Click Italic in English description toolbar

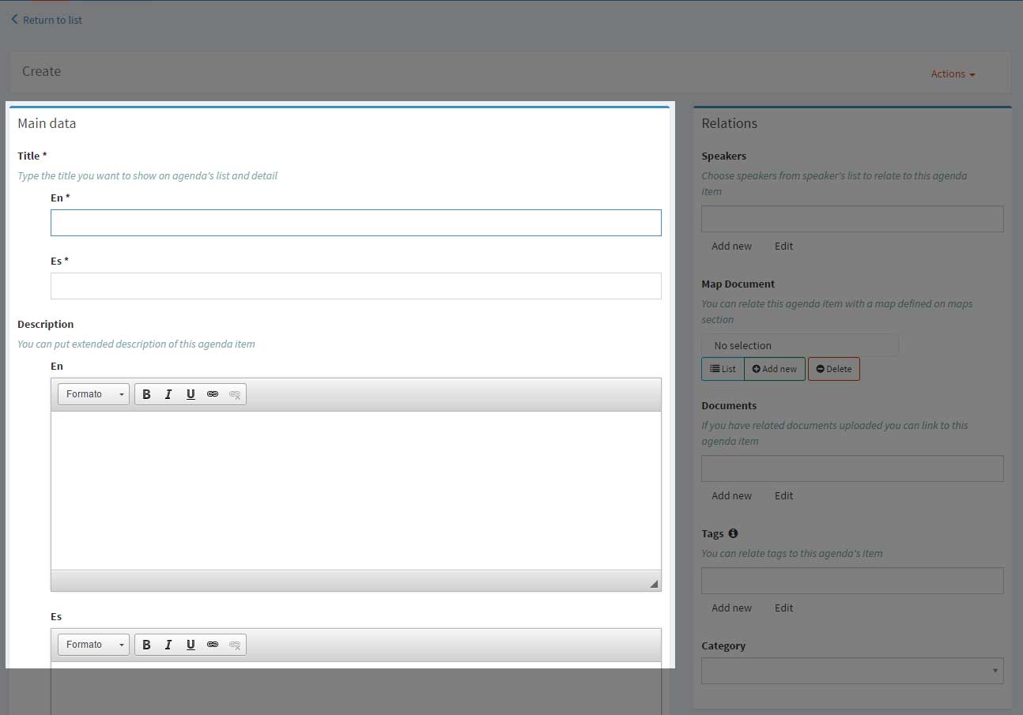click(168, 394)
